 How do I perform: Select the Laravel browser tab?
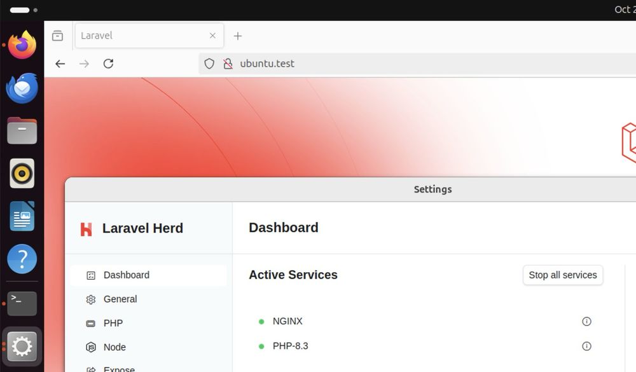coord(149,36)
